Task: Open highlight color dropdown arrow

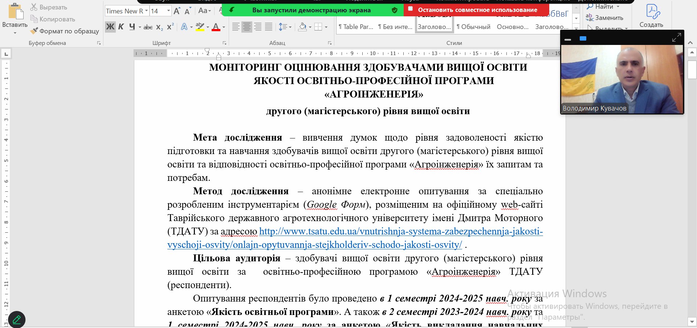Action: pos(208,27)
